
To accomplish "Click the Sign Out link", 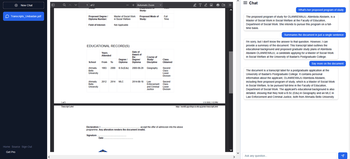I will point(27,147).
